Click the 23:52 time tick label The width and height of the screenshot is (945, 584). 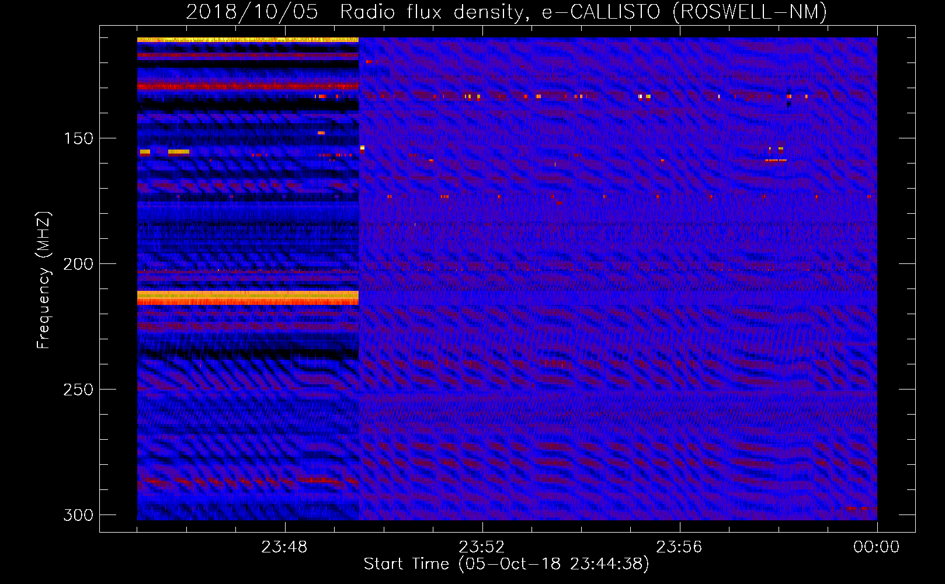click(x=482, y=547)
